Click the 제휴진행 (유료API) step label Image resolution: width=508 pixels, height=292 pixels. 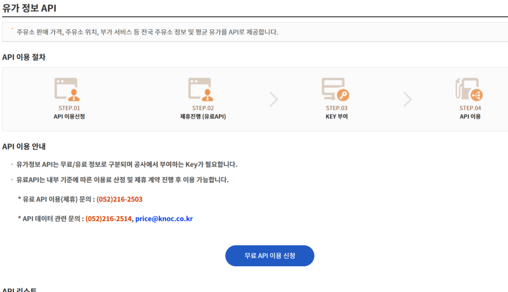tap(203, 117)
